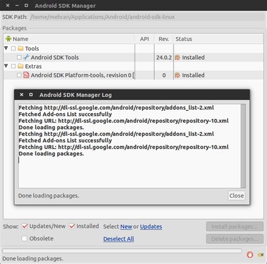Viewport: 267px width, 264px height.
Task: Click the Android robot icon beside Name header
Action: point(8,39)
